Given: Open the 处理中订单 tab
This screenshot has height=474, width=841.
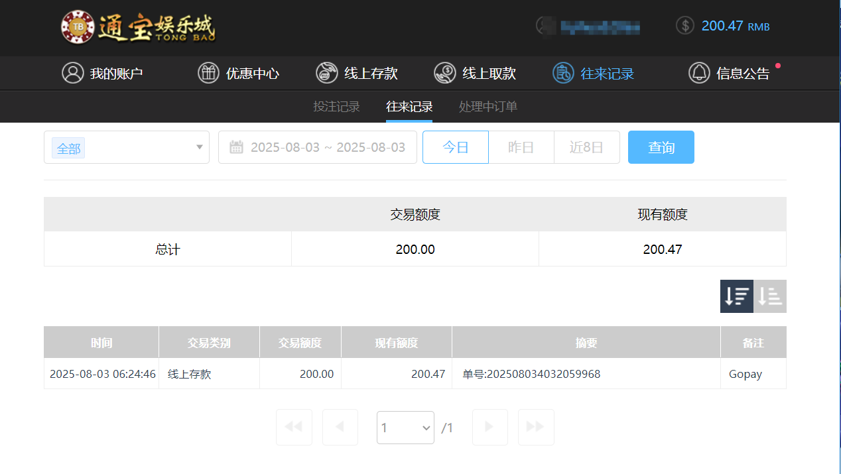Looking at the screenshot, I should coord(487,106).
